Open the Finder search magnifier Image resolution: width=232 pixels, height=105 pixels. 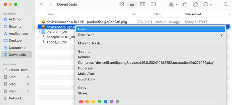click(226, 4)
